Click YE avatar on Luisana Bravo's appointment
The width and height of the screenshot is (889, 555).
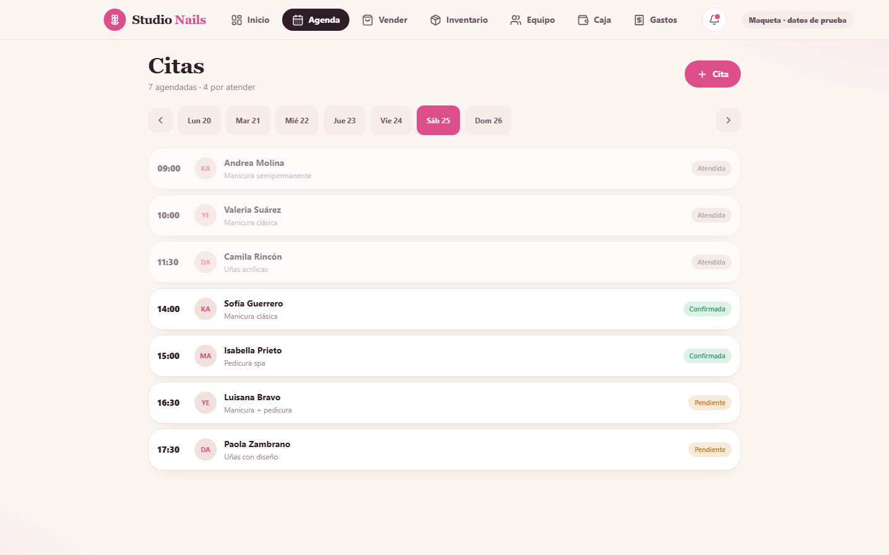tap(206, 403)
